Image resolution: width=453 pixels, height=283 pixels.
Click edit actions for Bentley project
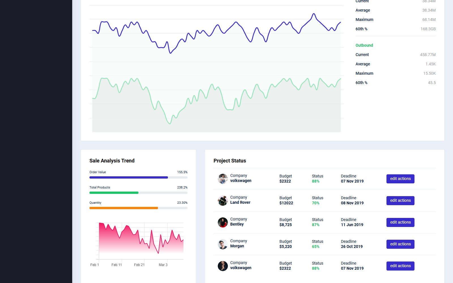pos(400,222)
